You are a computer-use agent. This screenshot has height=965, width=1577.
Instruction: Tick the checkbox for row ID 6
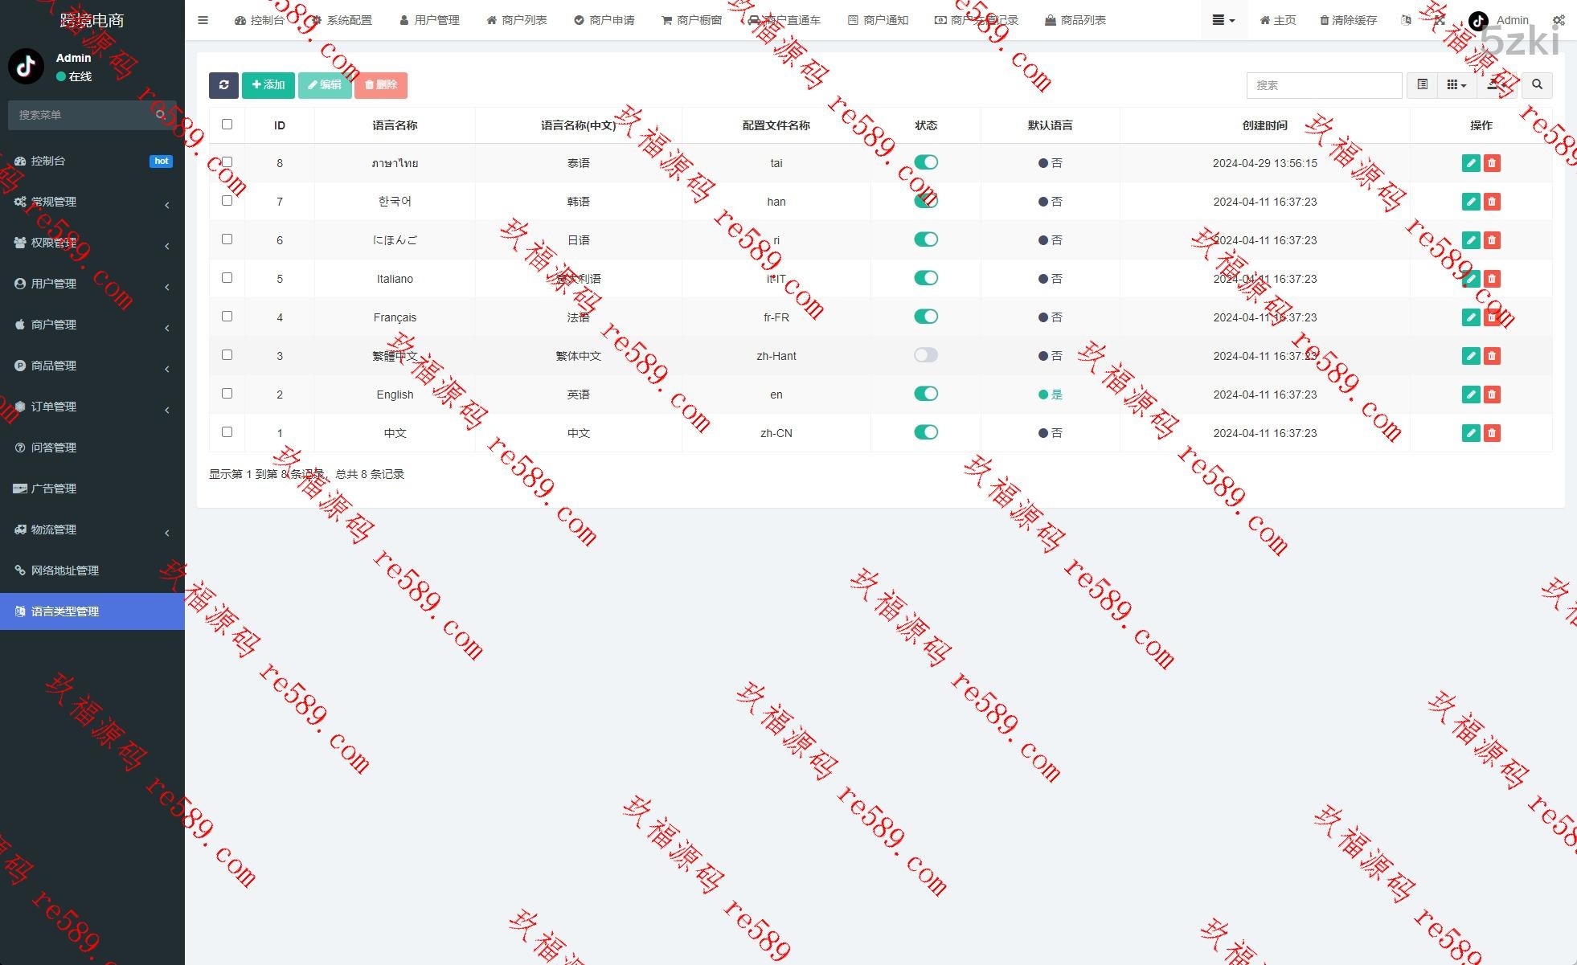click(x=227, y=239)
